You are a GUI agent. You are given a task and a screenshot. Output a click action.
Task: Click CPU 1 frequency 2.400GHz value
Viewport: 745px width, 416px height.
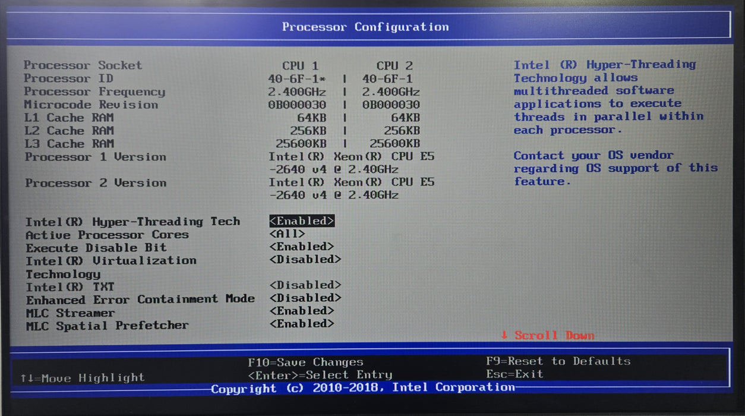(x=296, y=92)
